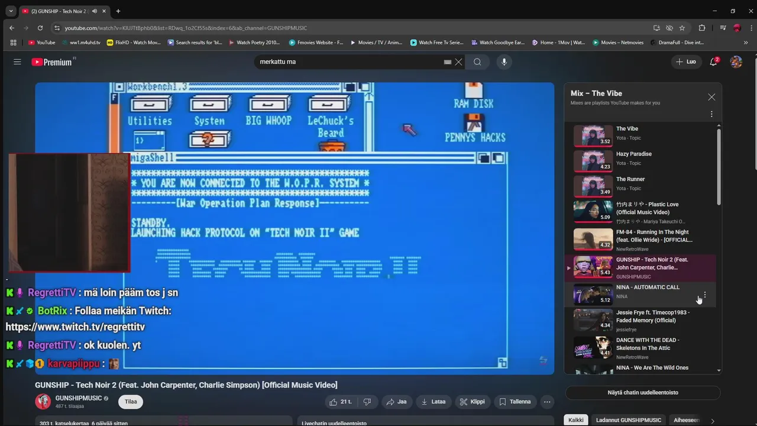The image size is (757, 426).
Task: Open the account avatar menu
Action: [736, 62]
